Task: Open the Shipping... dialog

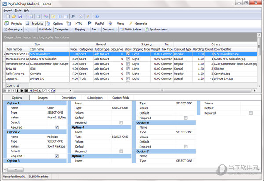Action: pyautogui.click(x=81, y=30)
